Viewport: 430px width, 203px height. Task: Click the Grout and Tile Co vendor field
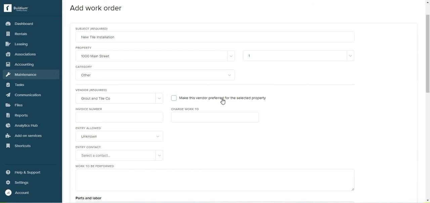[x=116, y=98]
